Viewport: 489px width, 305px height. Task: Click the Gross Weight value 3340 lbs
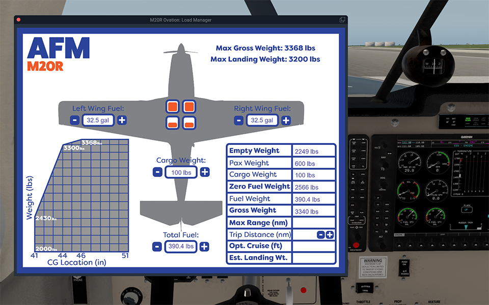tap(307, 211)
